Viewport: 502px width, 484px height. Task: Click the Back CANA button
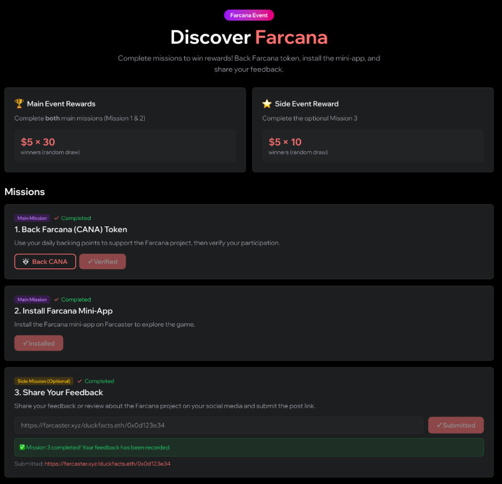(x=45, y=261)
